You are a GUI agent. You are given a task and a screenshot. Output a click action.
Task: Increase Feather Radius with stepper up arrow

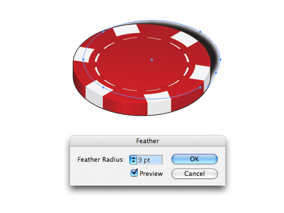click(x=133, y=158)
